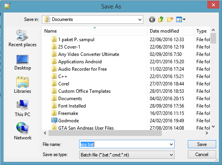
Task: Open the File name dropdown arrow
Action: (171, 144)
